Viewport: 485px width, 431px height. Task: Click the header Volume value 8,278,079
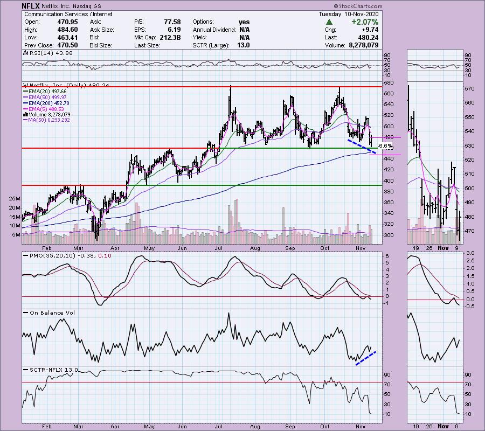point(363,45)
